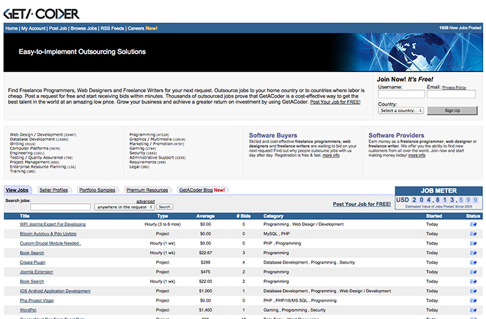486x319 pixels.
Task: Switch to the Premium Resources tab
Action: pyautogui.click(x=147, y=190)
